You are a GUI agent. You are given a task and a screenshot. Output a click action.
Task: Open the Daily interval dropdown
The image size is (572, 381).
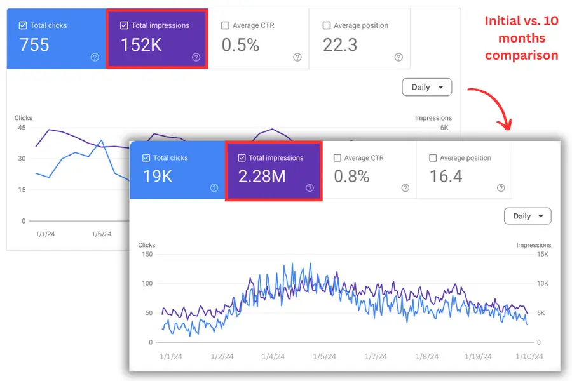click(x=426, y=87)
